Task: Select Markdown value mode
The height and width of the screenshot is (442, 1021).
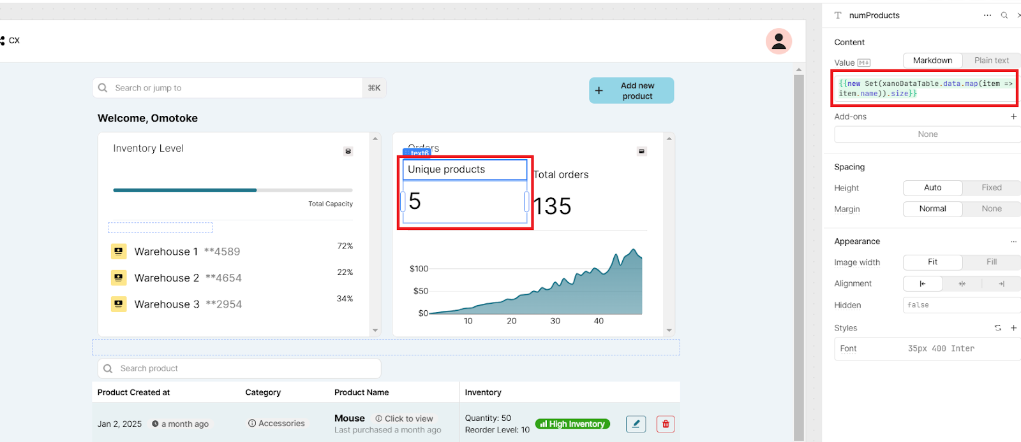Action: [x=932, y=61]
